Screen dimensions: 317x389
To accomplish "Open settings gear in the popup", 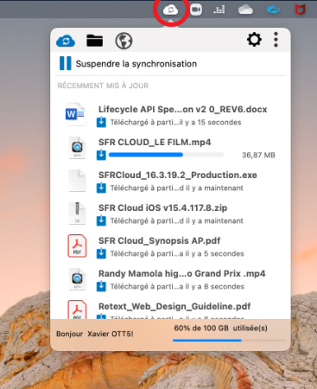I will click(254, 40).
